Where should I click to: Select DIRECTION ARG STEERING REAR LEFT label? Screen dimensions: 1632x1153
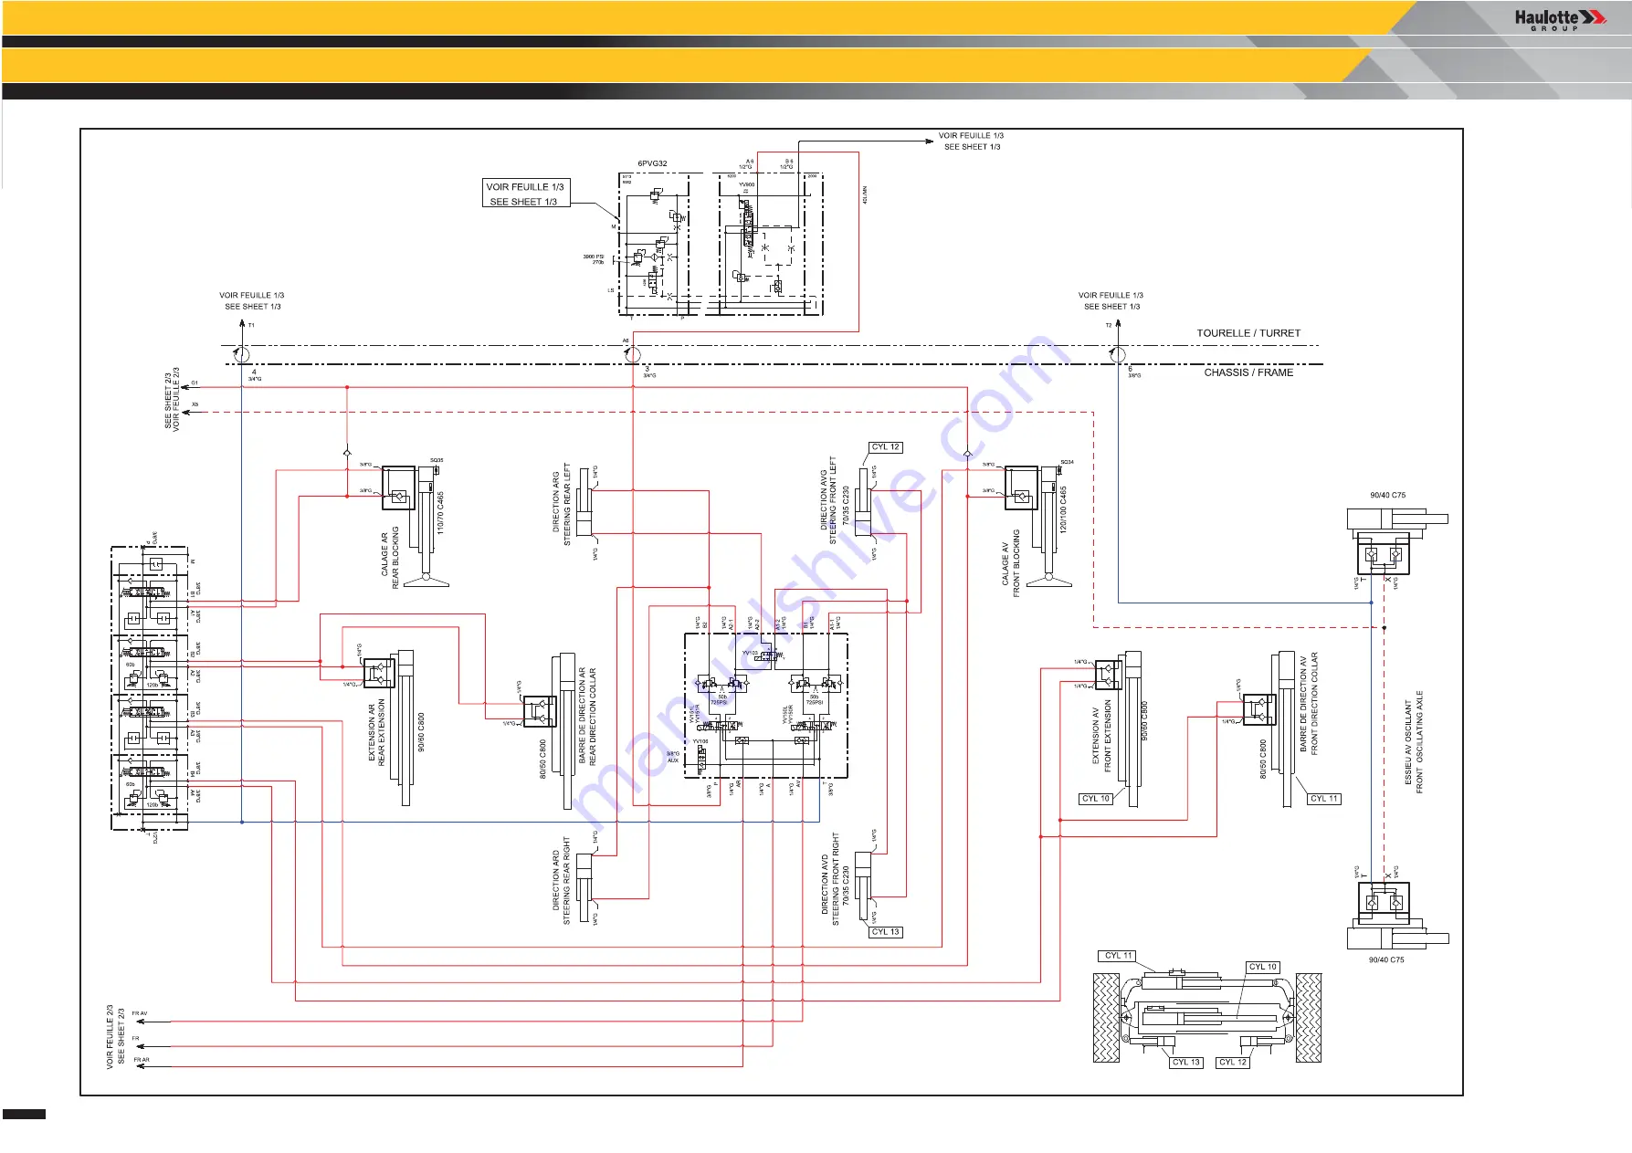[562, 505]
